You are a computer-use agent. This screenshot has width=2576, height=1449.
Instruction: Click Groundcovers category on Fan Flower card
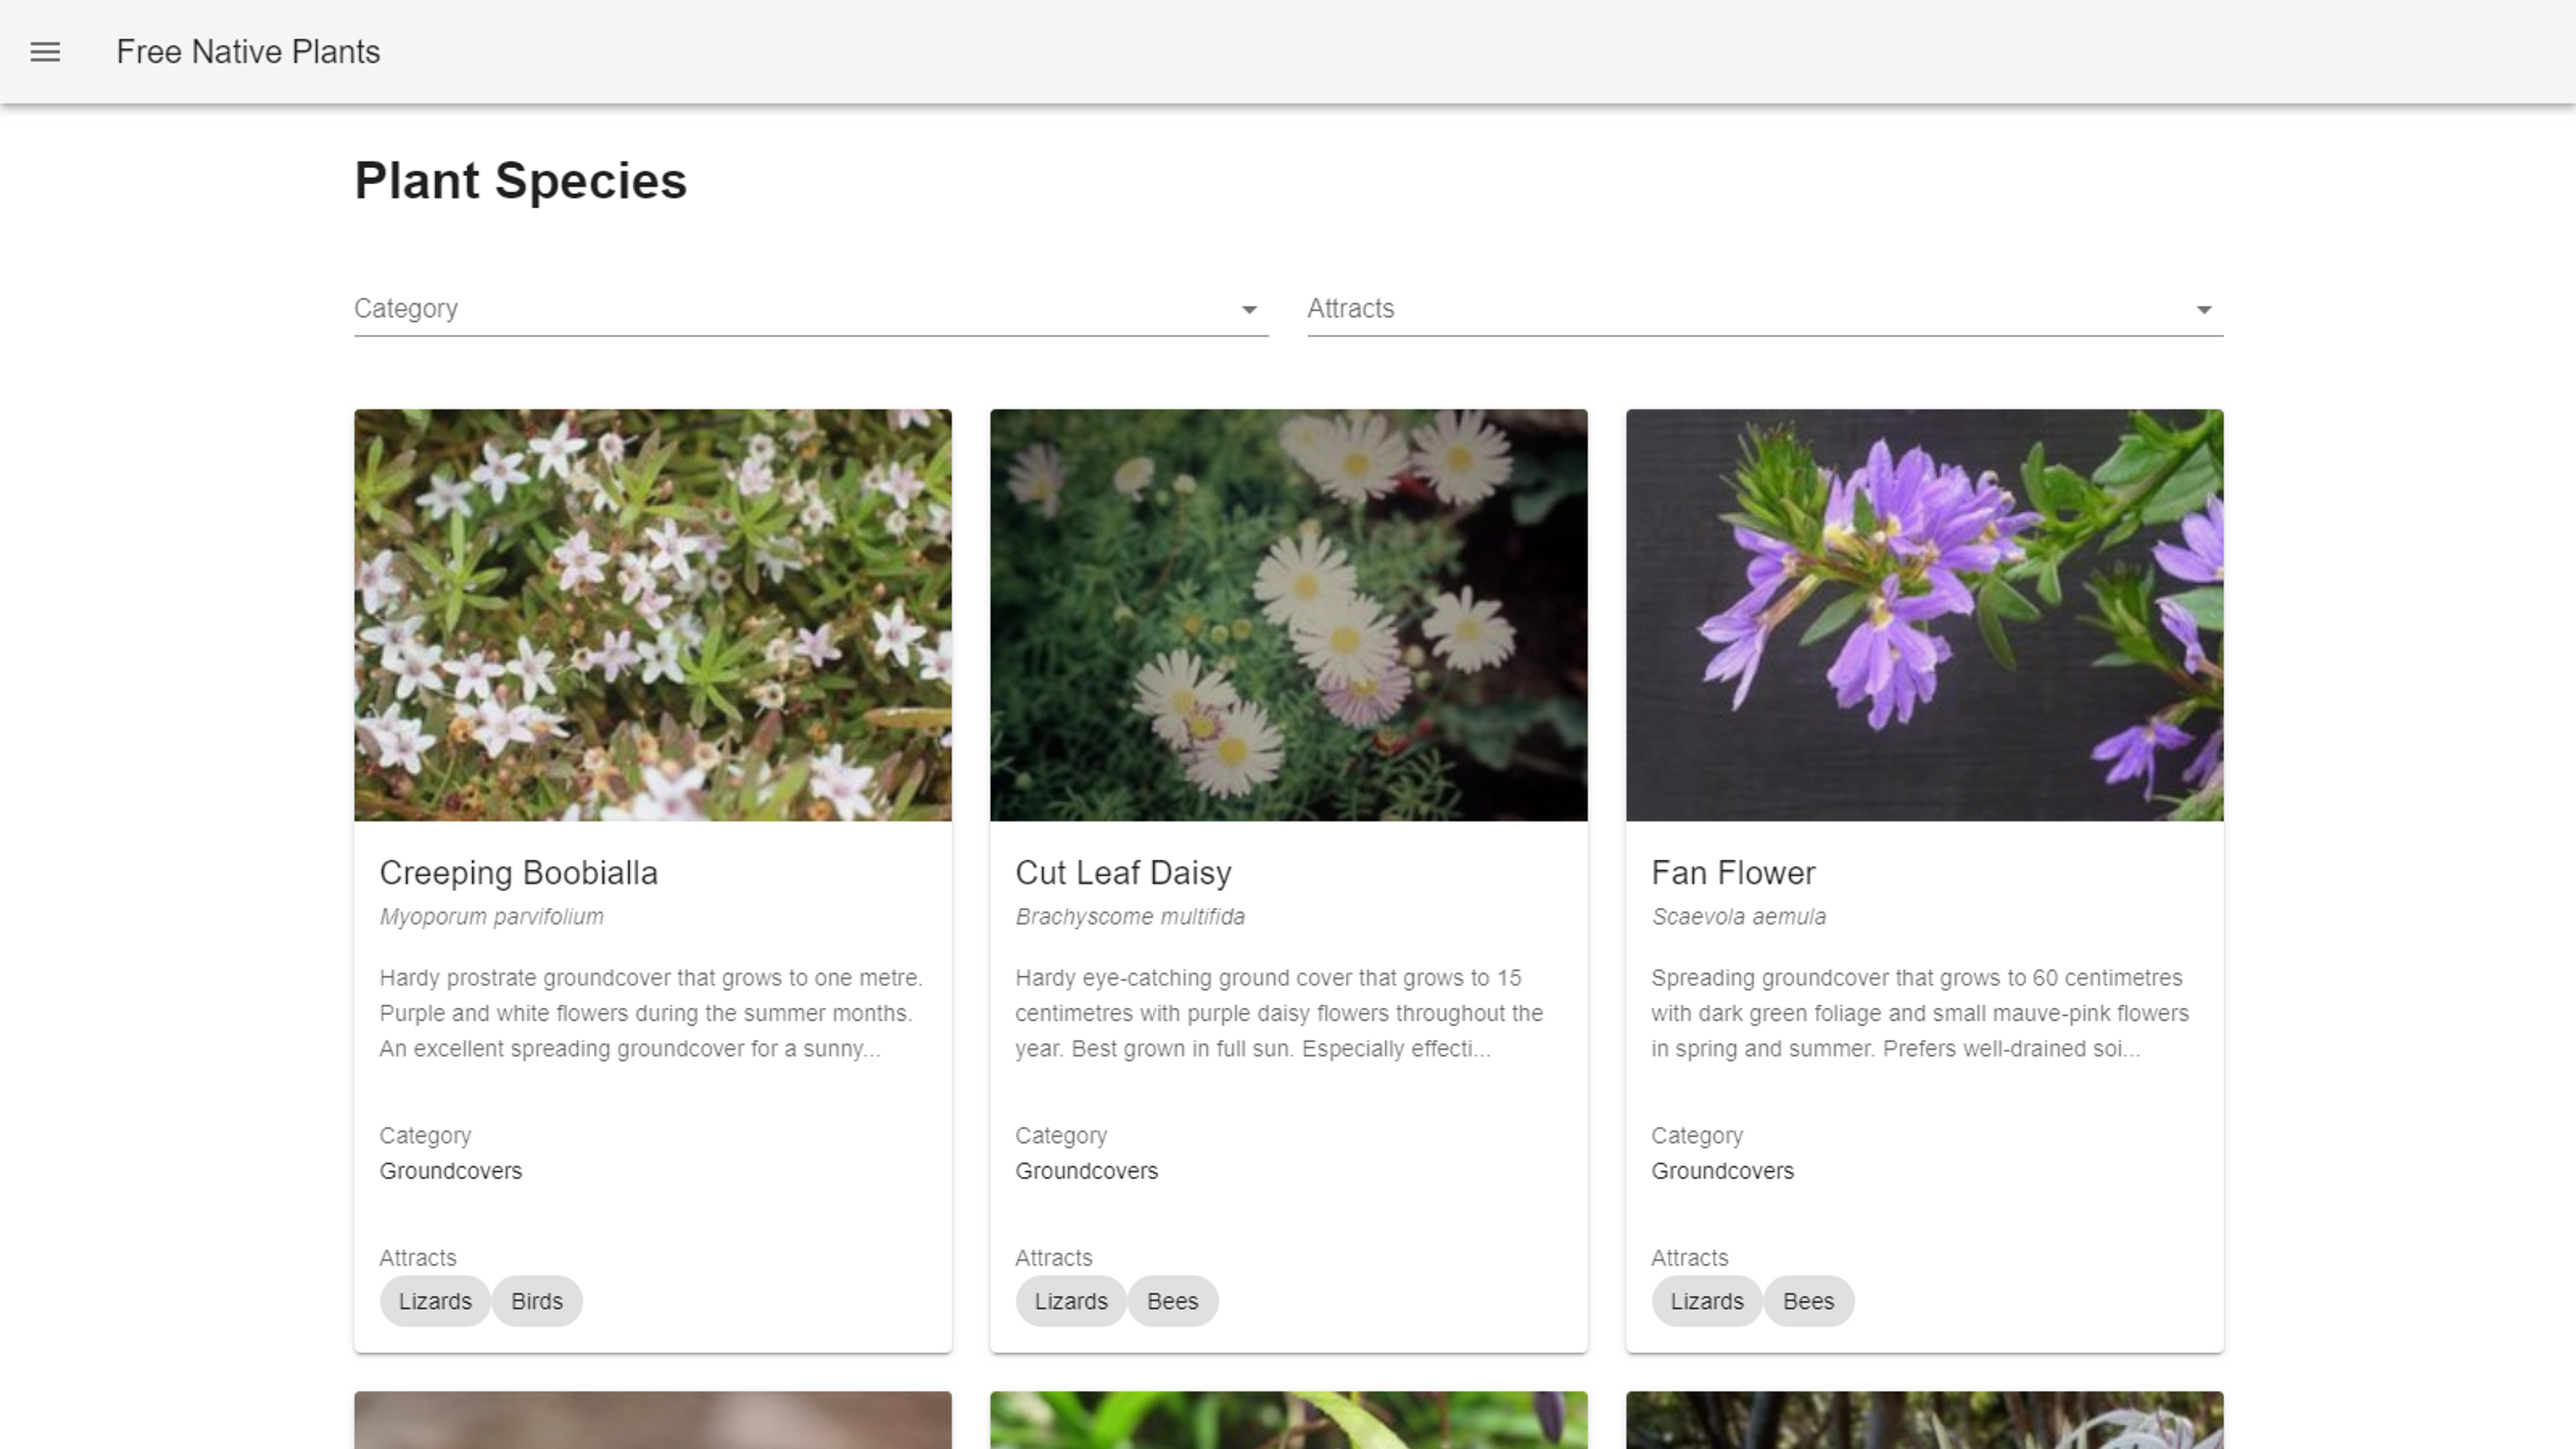coord(1722,1171)
